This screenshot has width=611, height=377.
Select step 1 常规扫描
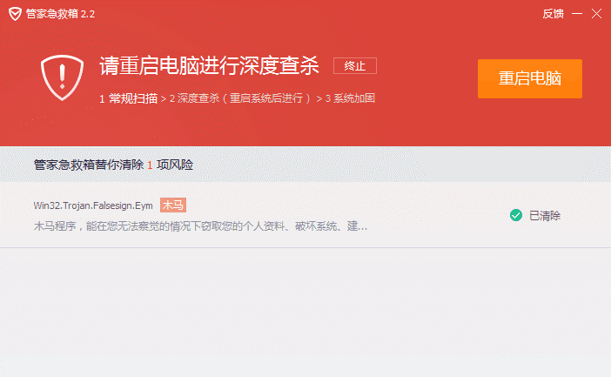point(128,98)
